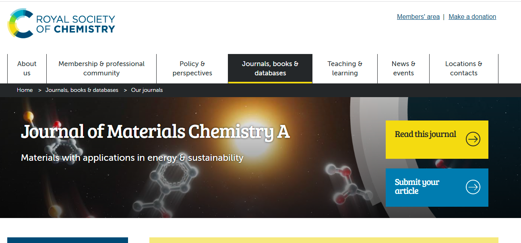Open the Members' area link
The height and width of the screenshot is (243, 521).
418,17
